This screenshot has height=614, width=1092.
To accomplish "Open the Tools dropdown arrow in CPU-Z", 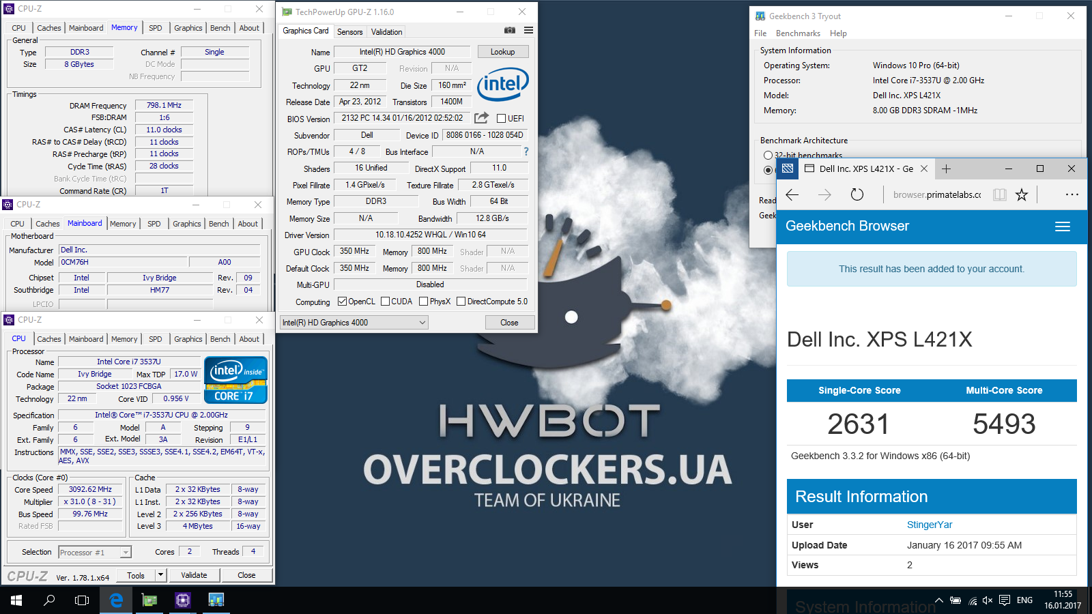I will pyautogui.click(x=161, y=575).
